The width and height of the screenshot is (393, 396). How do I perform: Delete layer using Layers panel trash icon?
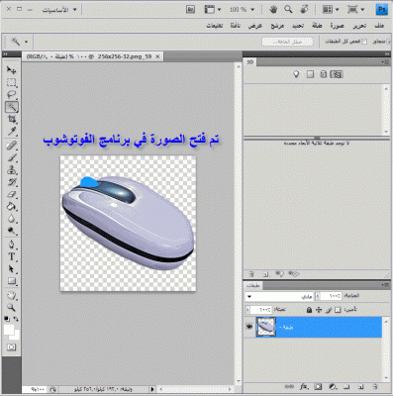(x=375, y=386)
